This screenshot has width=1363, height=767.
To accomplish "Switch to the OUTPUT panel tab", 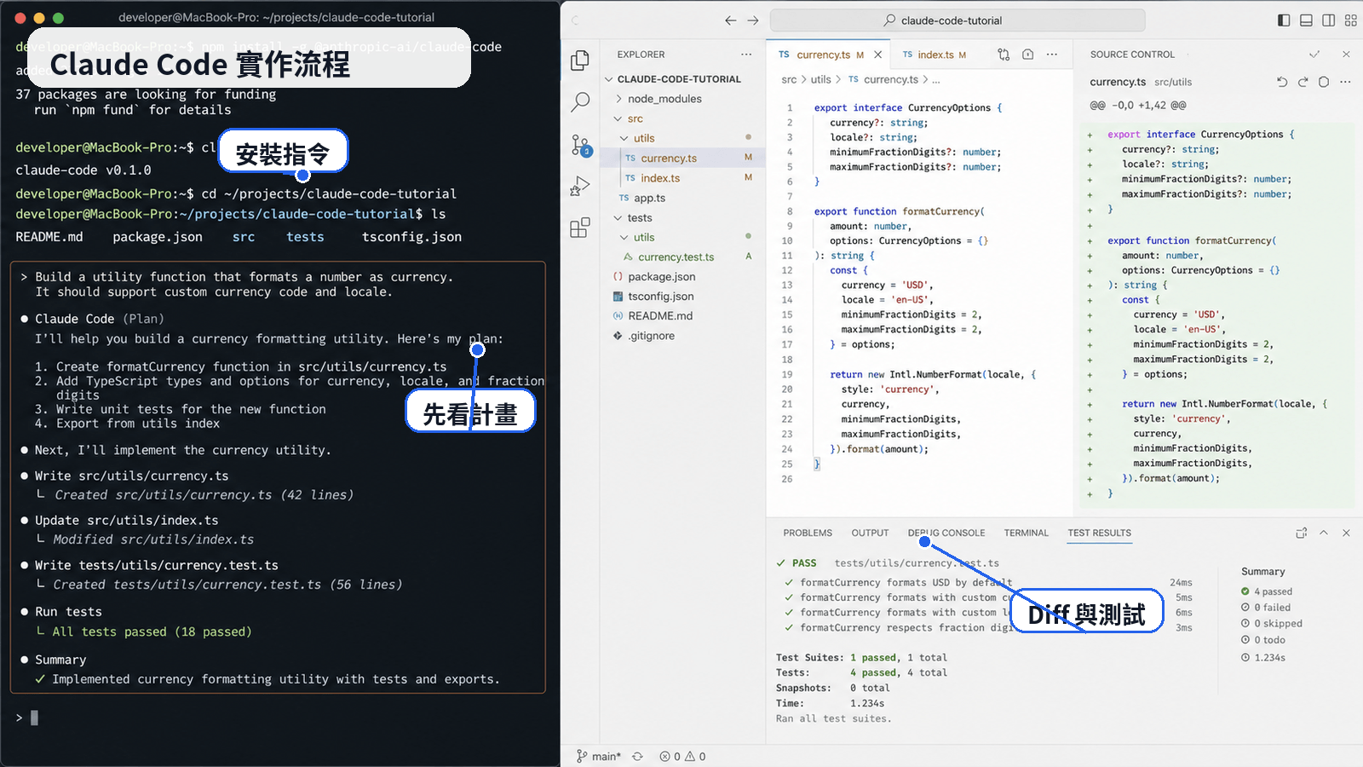I will click(x=870, y=533).
